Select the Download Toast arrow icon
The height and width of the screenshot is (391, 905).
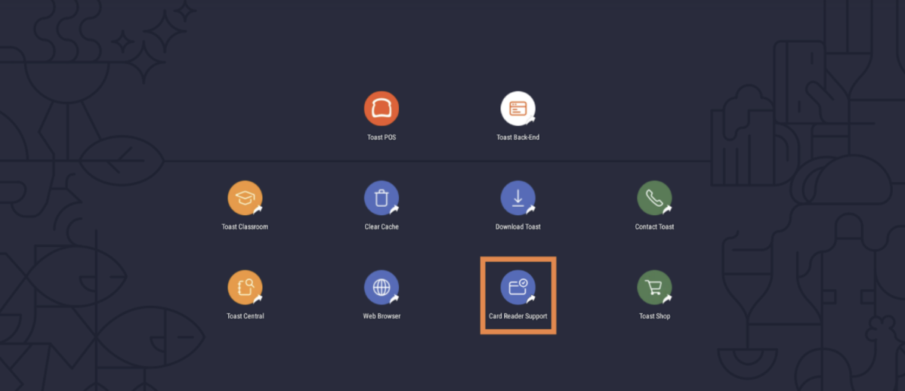click(x=517, y=199)
